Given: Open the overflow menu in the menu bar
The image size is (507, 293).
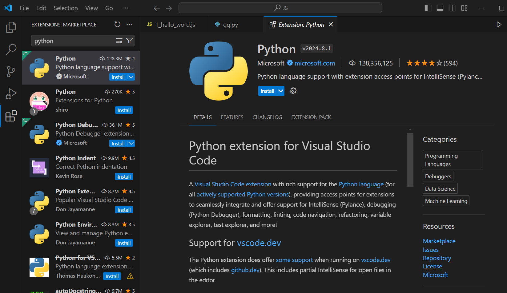Looking at the screenshot, I should pyautogui.click(x=125, y=8).
